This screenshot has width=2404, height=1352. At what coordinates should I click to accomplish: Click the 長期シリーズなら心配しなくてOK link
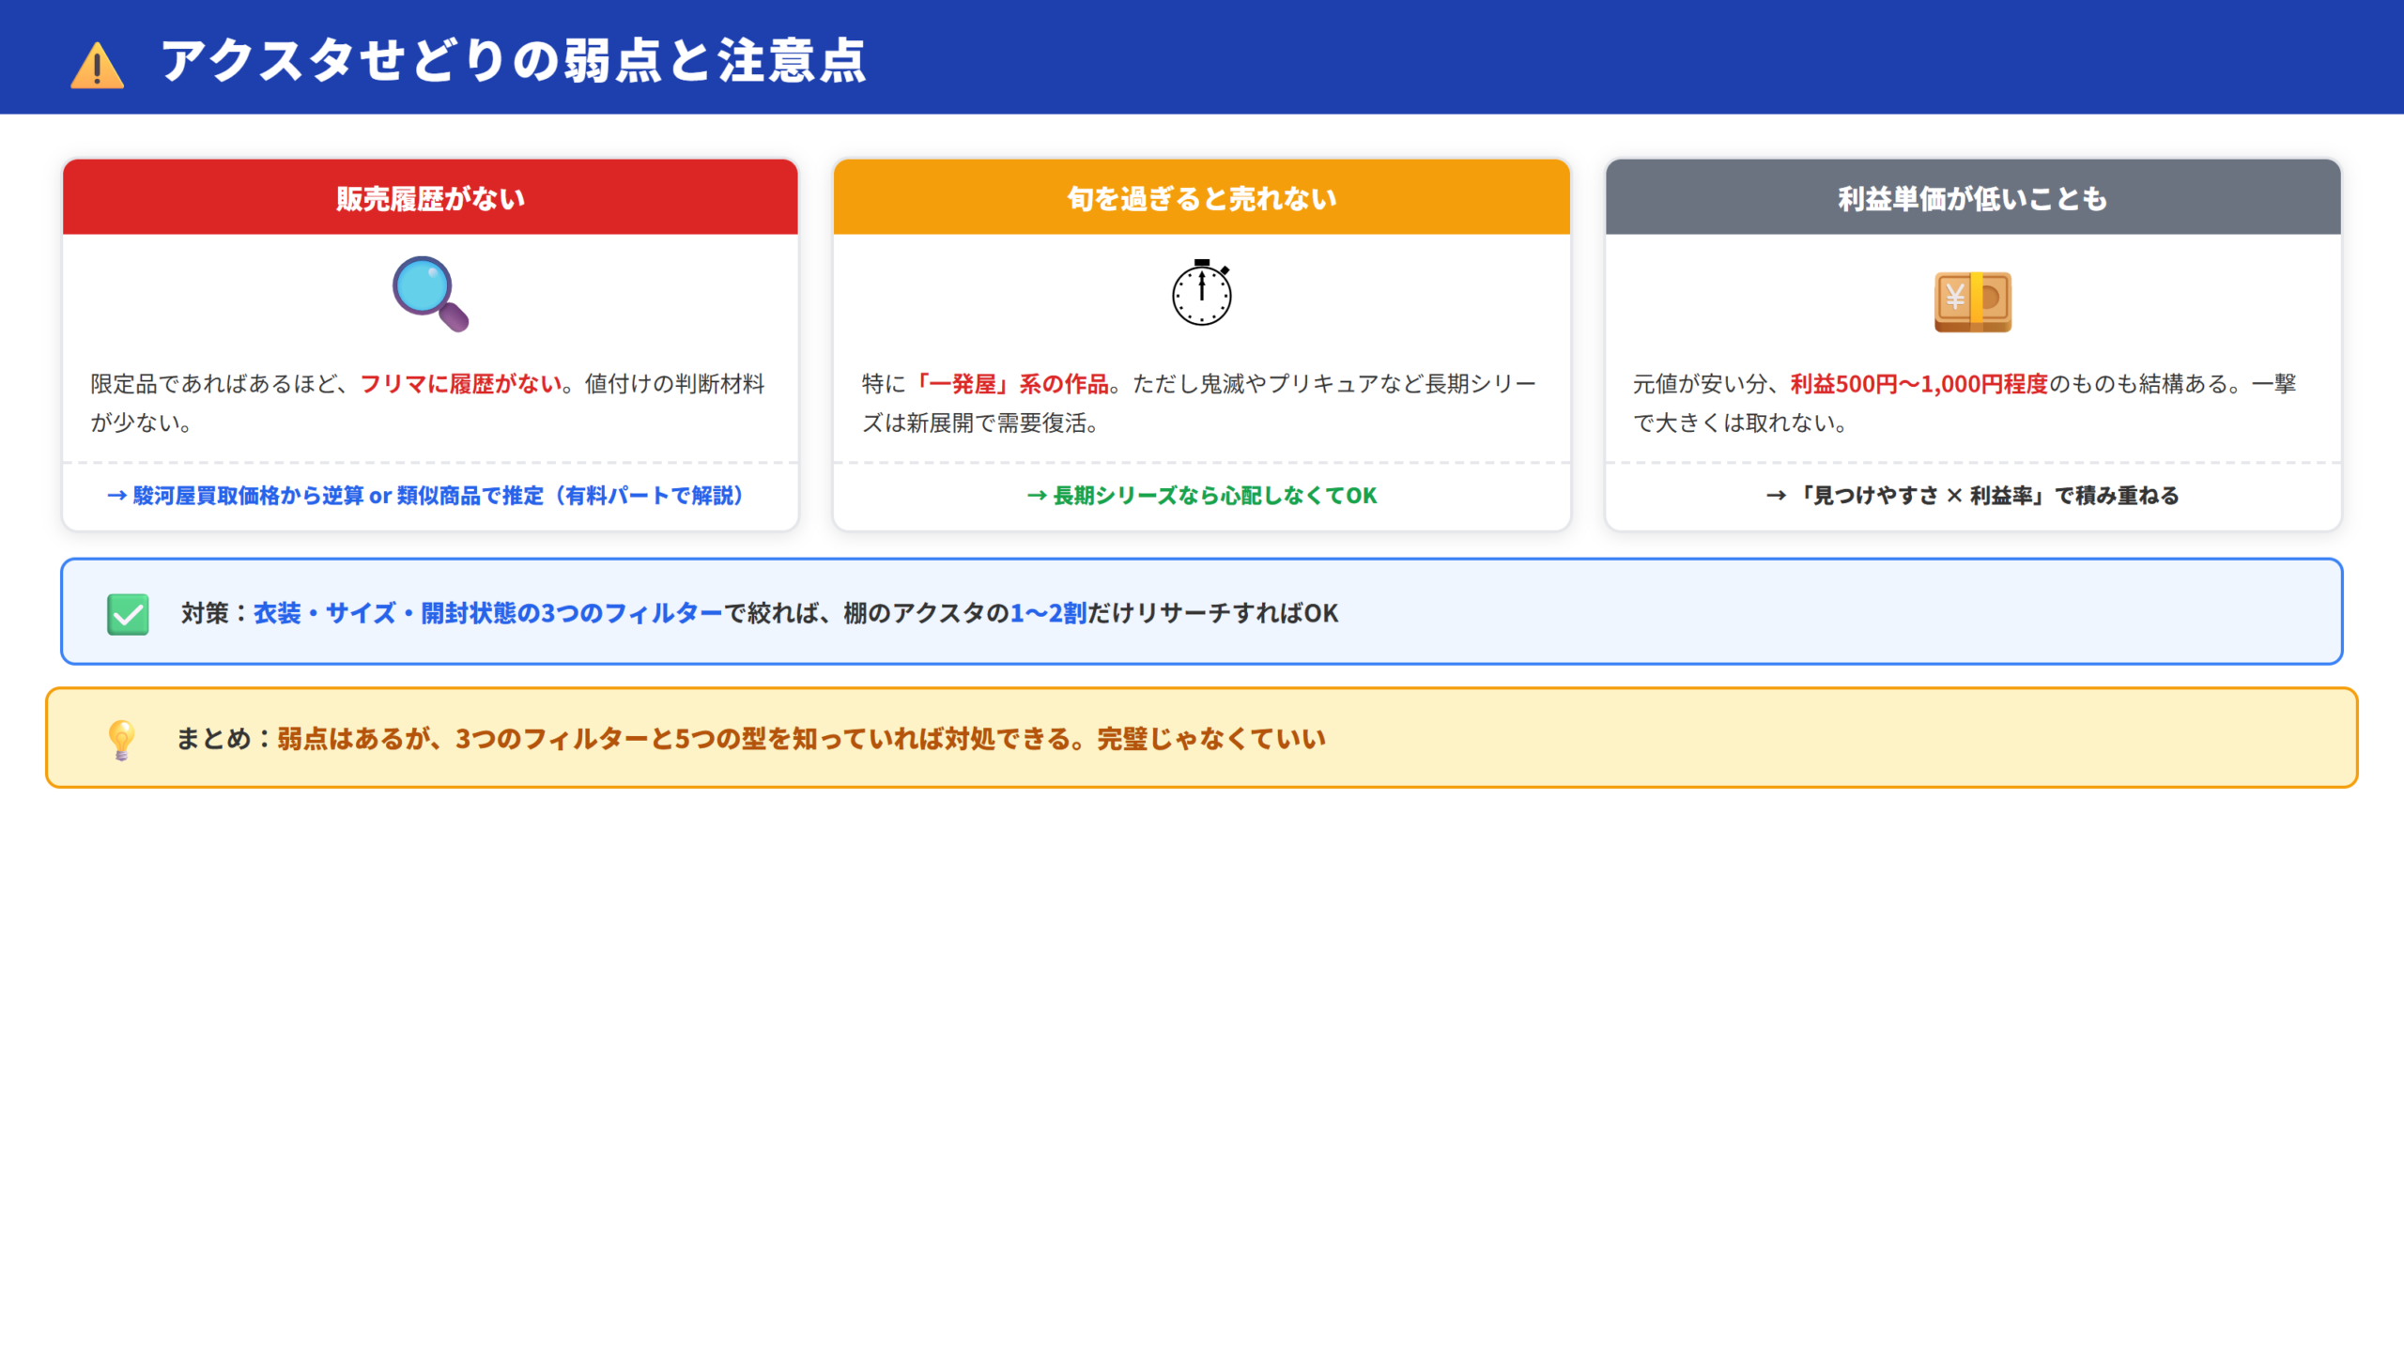(1202, 497)
